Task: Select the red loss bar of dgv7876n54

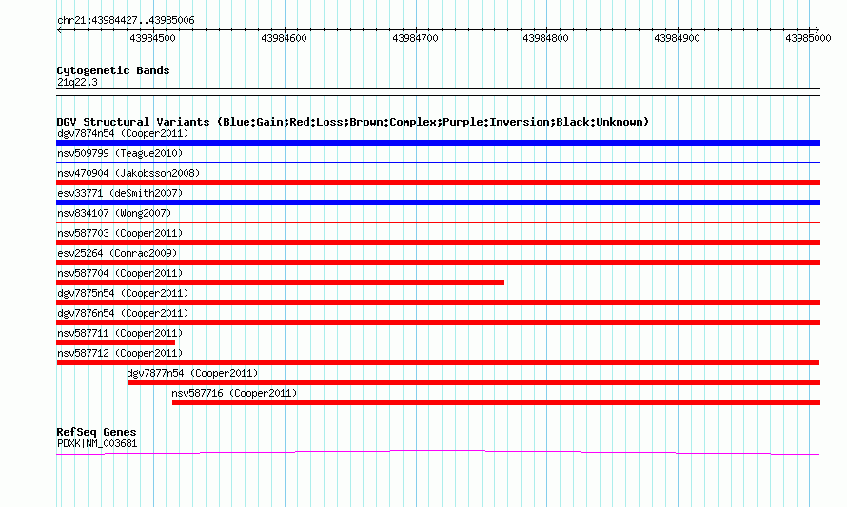Action: point(438,322)
